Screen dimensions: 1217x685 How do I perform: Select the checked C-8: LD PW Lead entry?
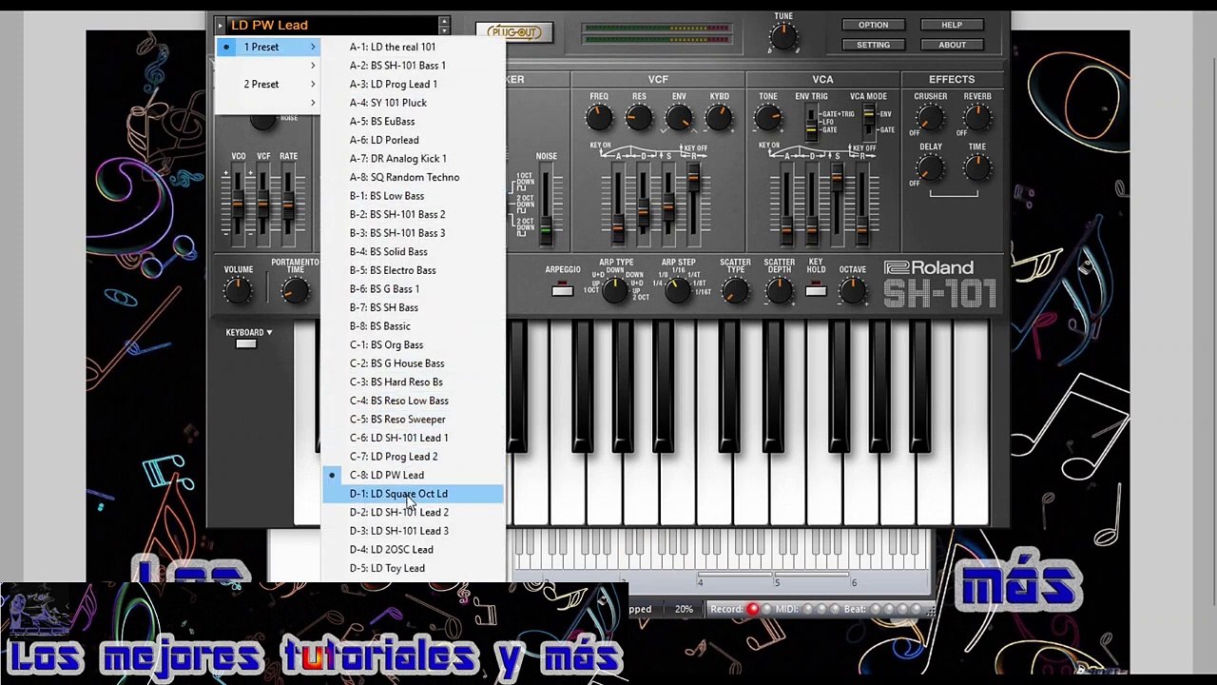point(413,475)
